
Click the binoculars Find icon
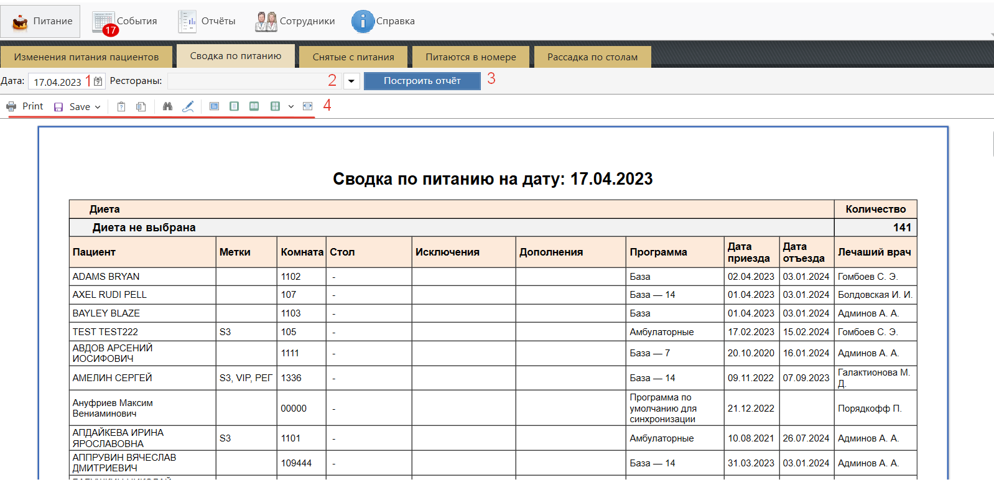coord(167,106)
